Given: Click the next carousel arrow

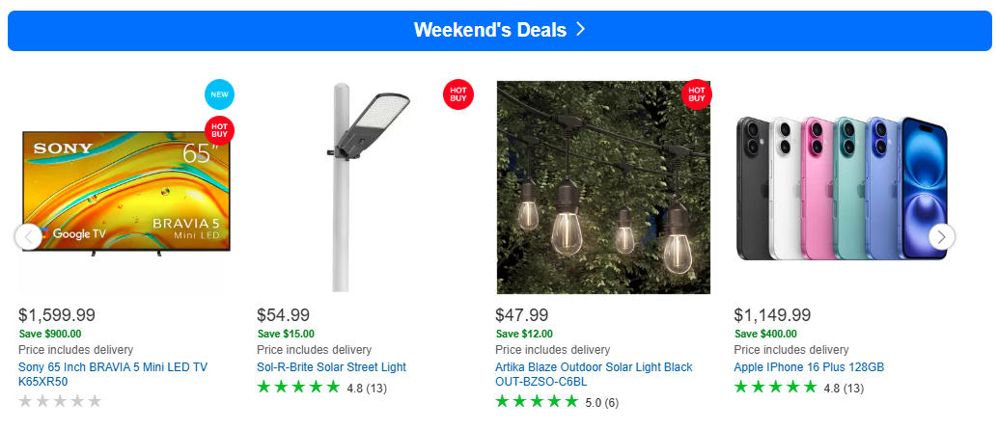Looking at the screenshot, I should [x=941, y=236].
